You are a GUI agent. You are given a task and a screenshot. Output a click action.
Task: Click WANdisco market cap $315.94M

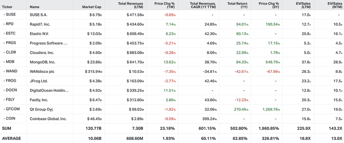tap(93, 71)
